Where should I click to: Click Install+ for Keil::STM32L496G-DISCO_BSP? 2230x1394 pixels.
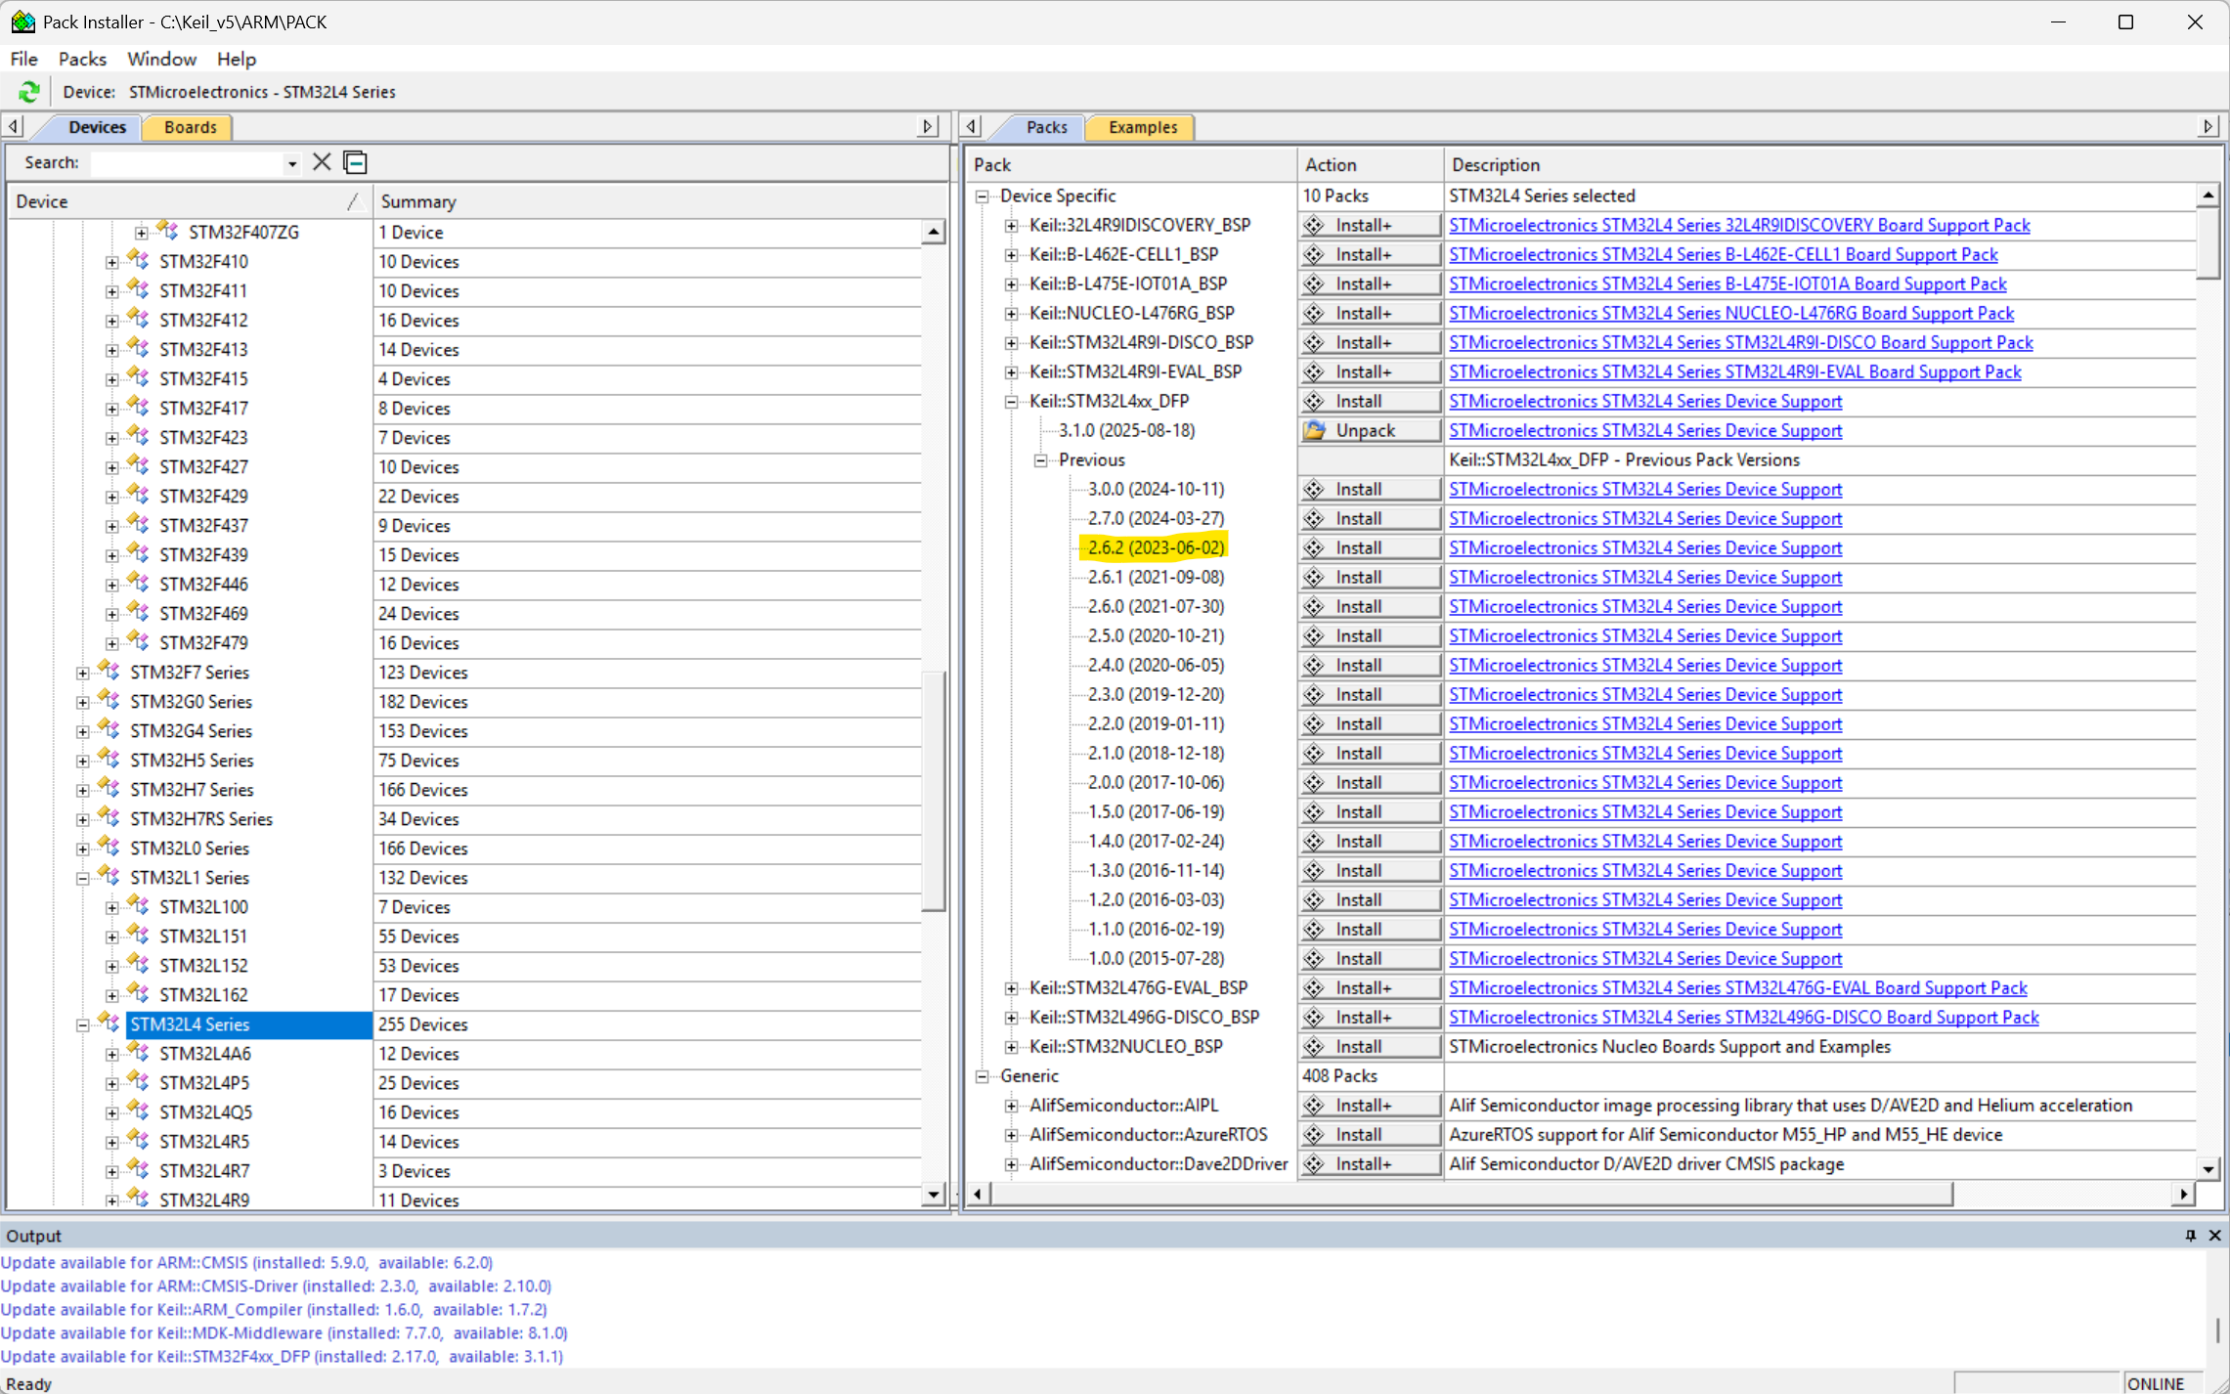coord(1370,1017)
